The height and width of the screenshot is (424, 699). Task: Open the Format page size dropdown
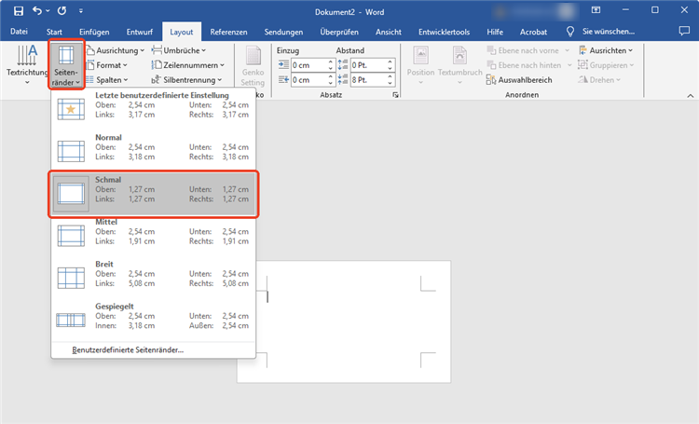(x=106, y=65)
